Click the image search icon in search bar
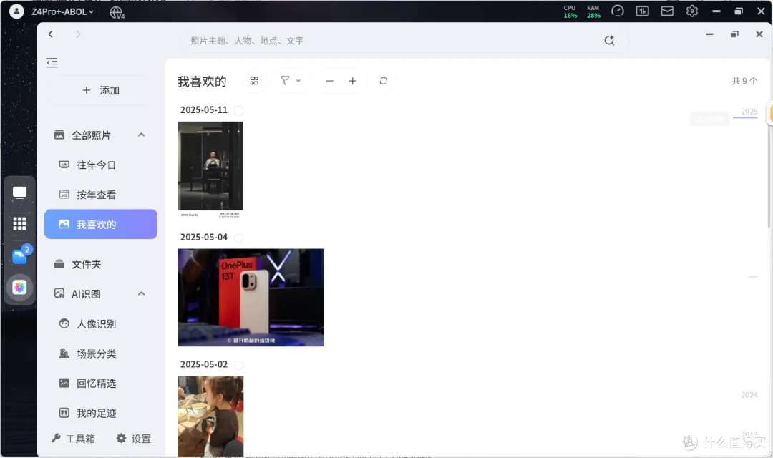Viewport: 773px width, 458px height. pyautogui.click(x=609, y=40)
